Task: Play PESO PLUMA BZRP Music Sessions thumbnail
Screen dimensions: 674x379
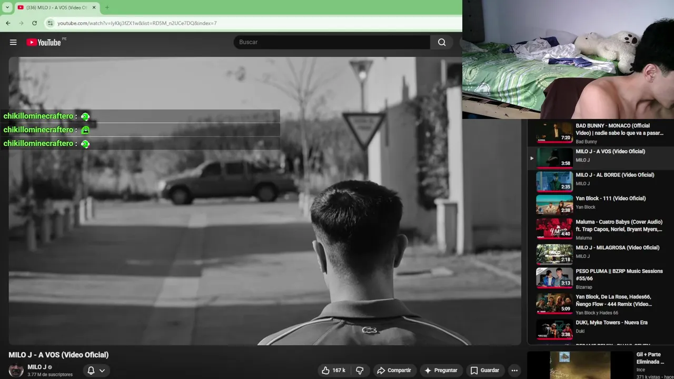Action: point(554,278)
